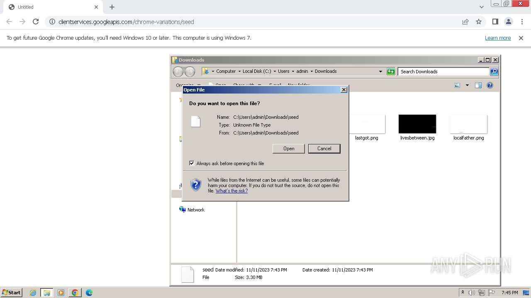The width and height of the screenshot is (531, 298).
Task: Click Chrome's back arrow button
Action: 9,22
